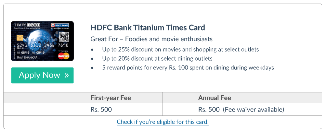The image size is (325, 131).
Task: Open the eligibility check link
Action: 162,122
